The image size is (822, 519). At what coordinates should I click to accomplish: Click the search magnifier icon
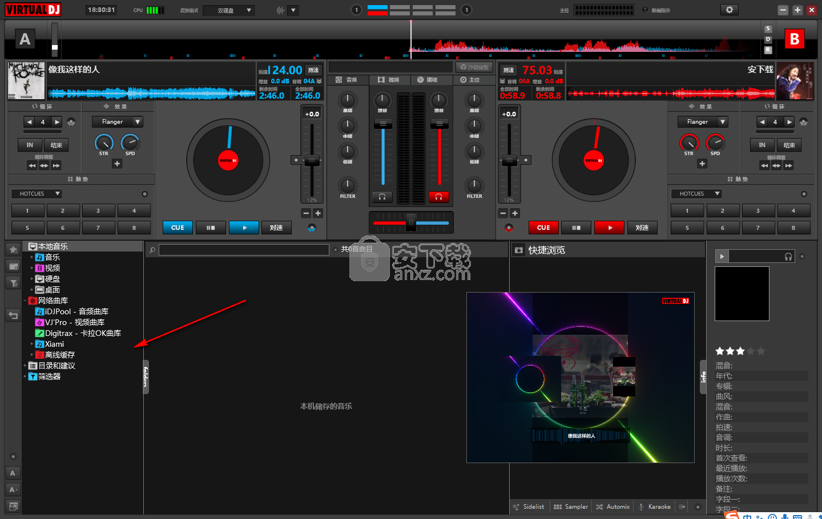tap(152, 250)
